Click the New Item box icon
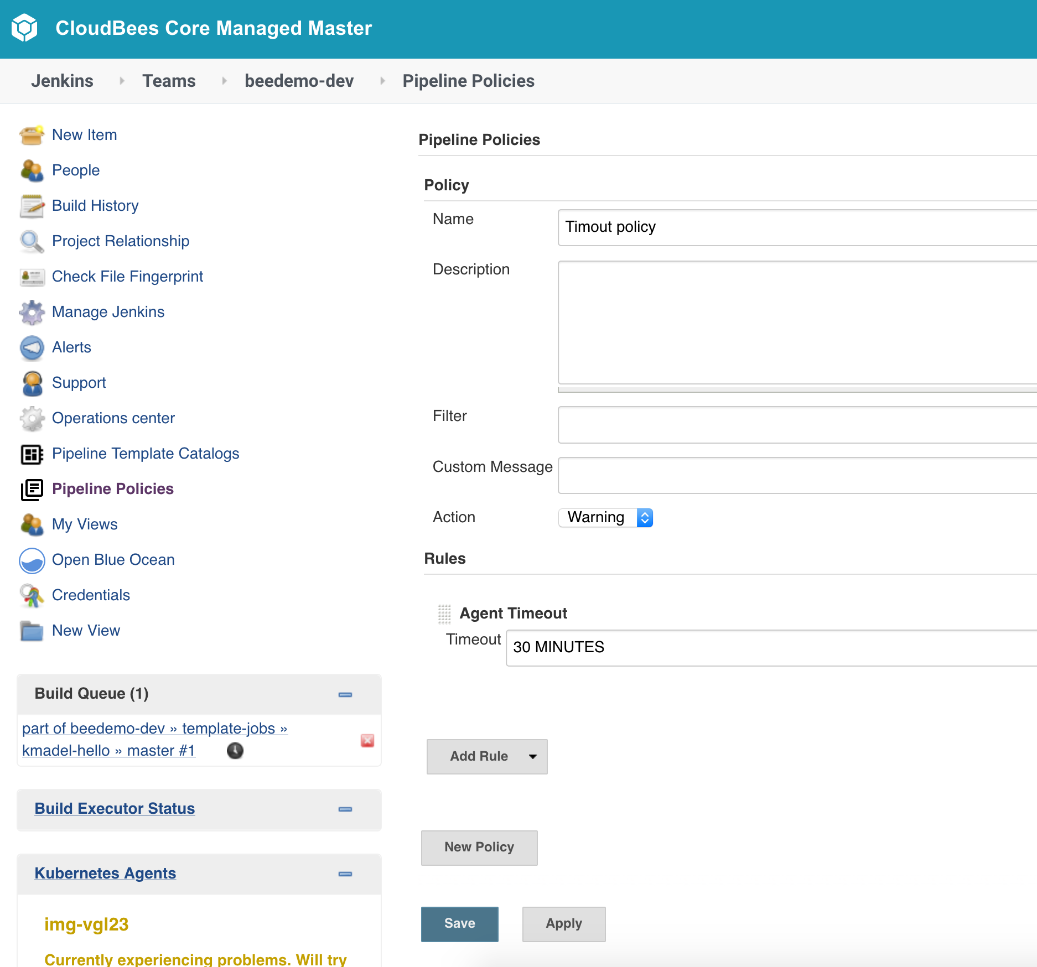The width and height of the screenshot is (1037, 967). 32,135
